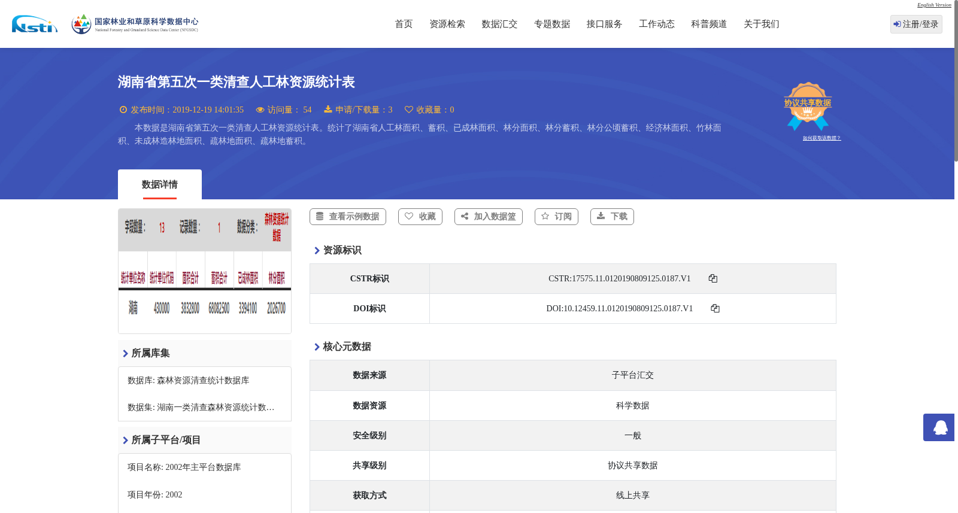Screen dimensions: 958x513
Task: Click the 数据资源 row label
Action: tap(369, 406)
